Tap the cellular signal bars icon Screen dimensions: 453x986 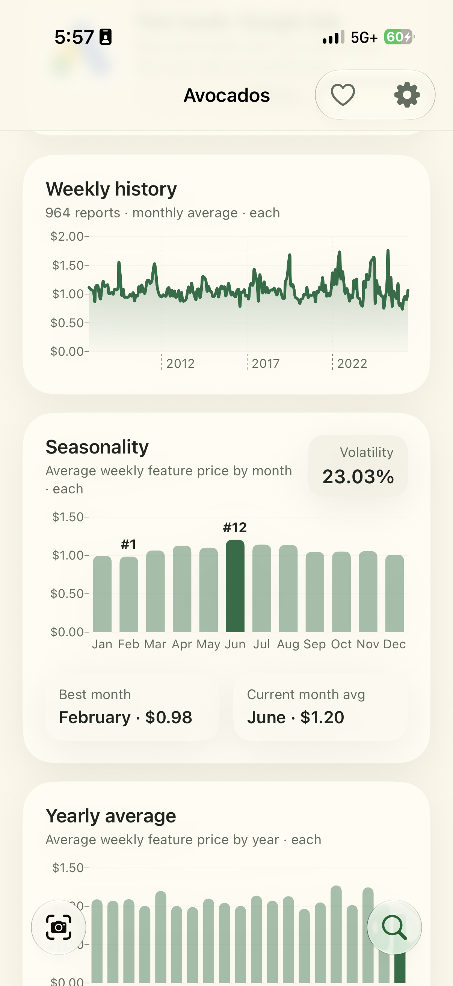(x=333, y=37)
